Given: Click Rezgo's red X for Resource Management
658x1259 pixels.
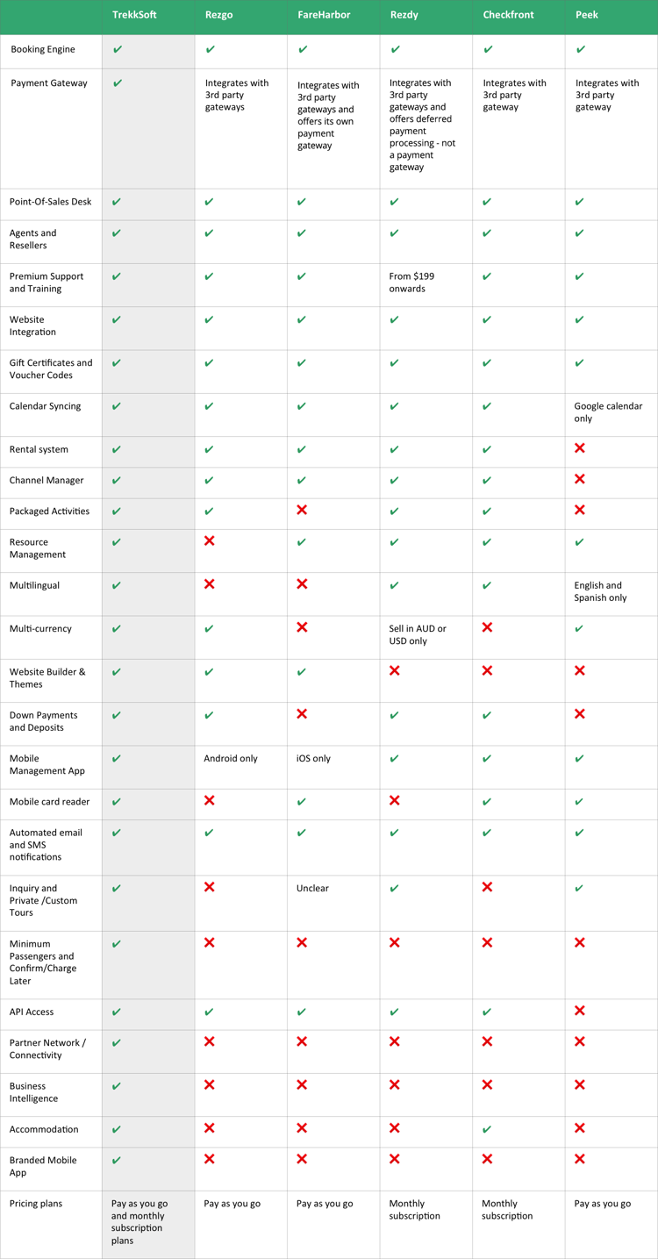Looking at the screenshot, I should coord(209,541).
